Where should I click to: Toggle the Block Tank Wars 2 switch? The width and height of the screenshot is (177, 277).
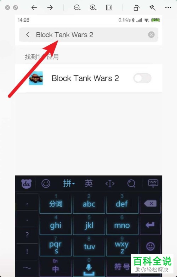coord(142,78)
